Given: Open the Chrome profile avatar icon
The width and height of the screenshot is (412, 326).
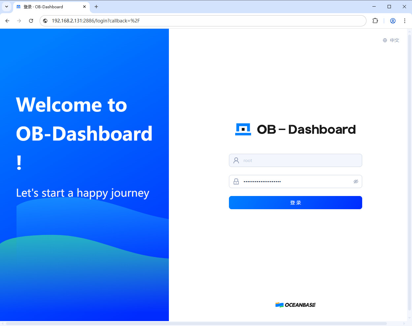Looking at the screenshot, I should [393, 21].
